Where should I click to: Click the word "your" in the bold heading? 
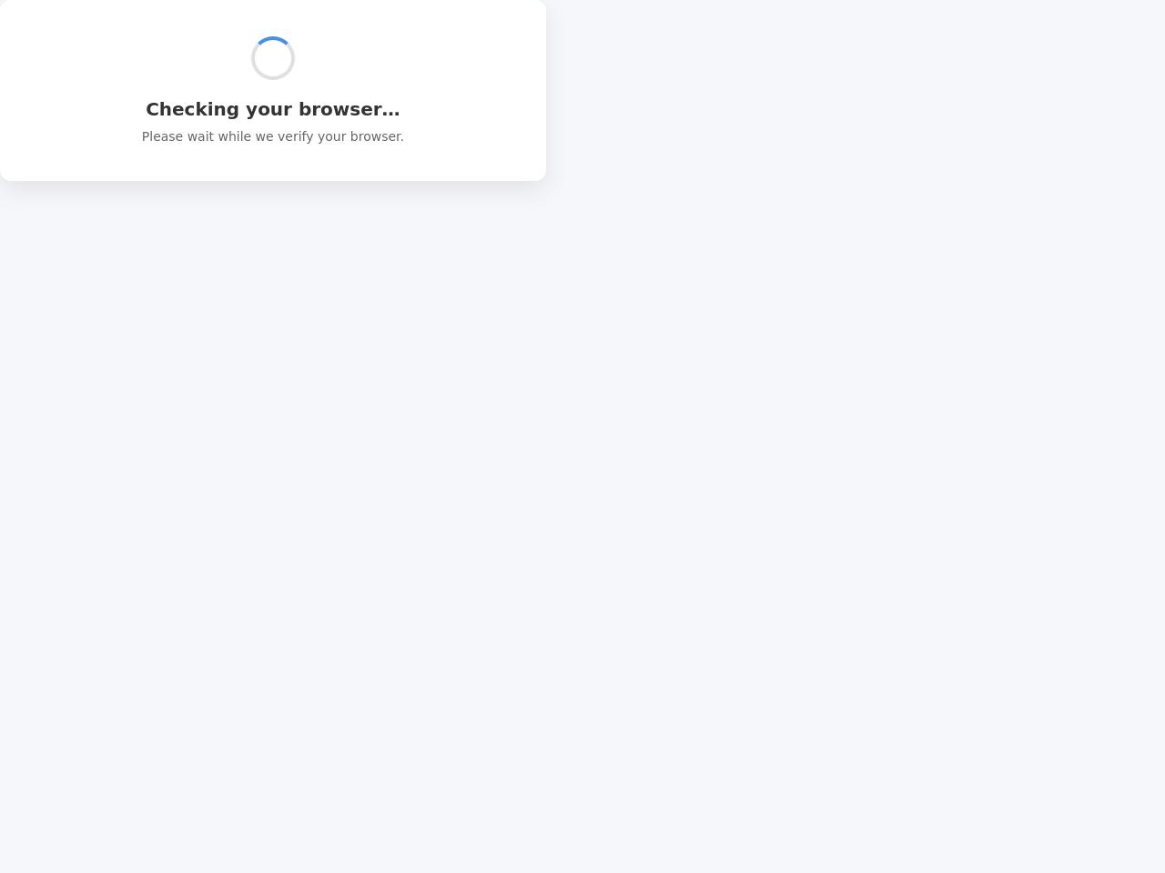pos(268,111)
